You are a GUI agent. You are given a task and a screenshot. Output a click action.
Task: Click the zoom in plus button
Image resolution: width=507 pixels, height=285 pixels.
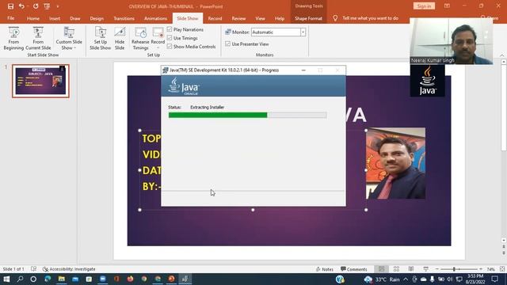481,269
